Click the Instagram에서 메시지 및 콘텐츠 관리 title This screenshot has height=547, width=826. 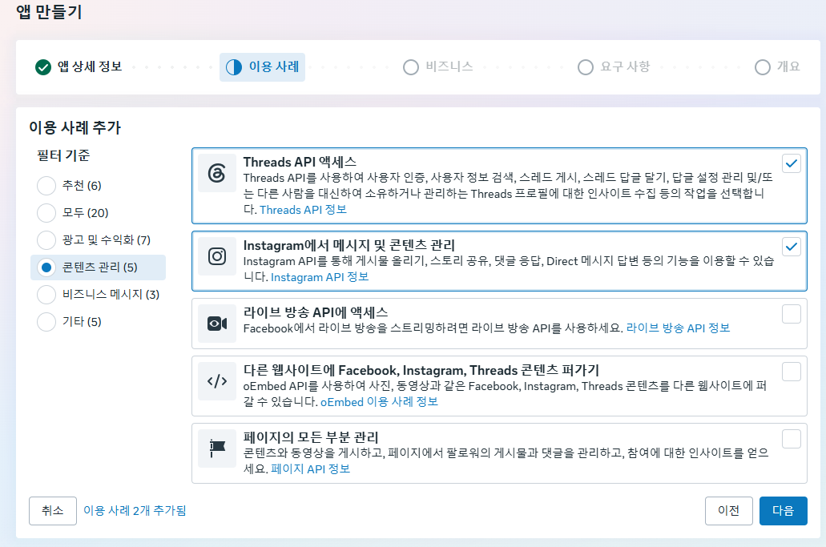[349, 245]
